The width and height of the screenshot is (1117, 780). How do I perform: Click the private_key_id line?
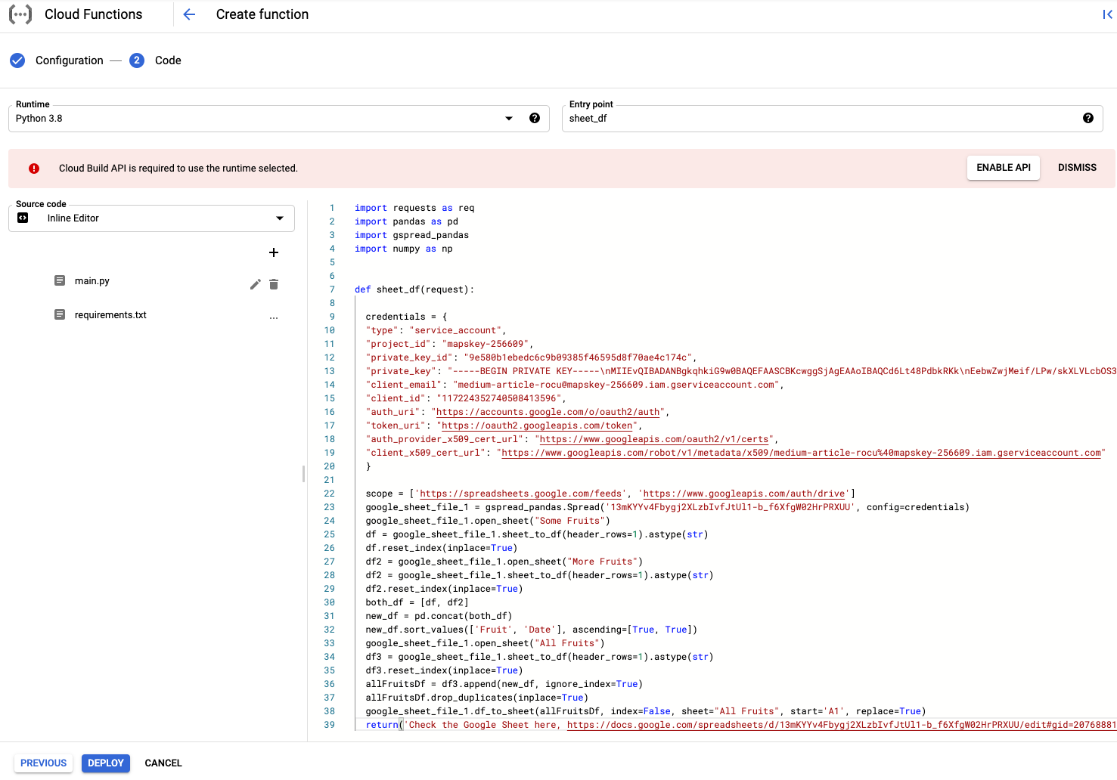(531, 357)
